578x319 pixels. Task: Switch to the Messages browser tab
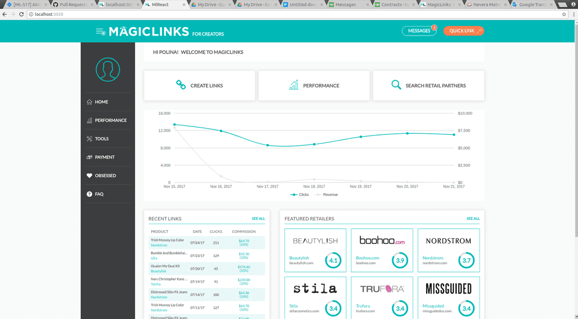click(x=345, y=5)
